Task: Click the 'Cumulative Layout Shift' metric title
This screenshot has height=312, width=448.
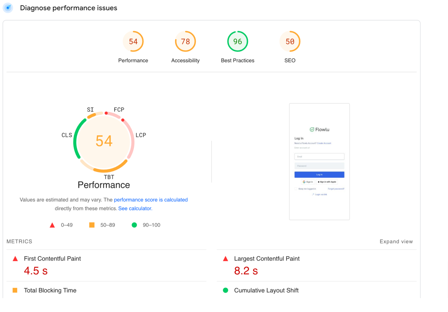Action: coord(266,290)
